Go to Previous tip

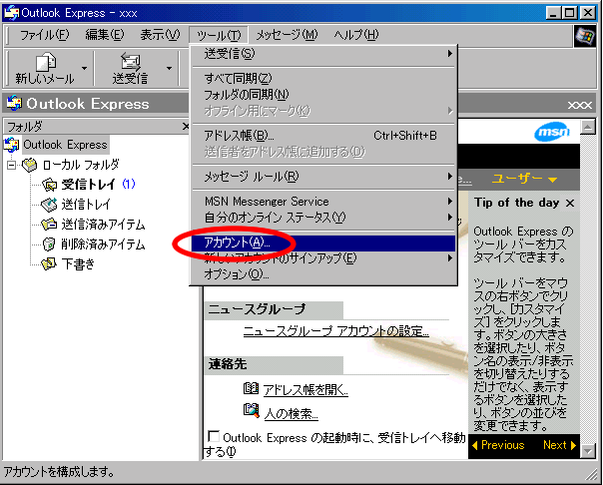[x=498, y=445]
